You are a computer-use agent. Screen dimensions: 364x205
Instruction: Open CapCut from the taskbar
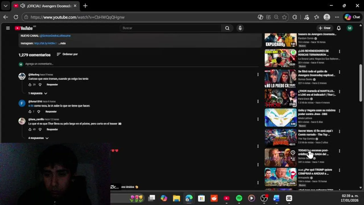289,198
